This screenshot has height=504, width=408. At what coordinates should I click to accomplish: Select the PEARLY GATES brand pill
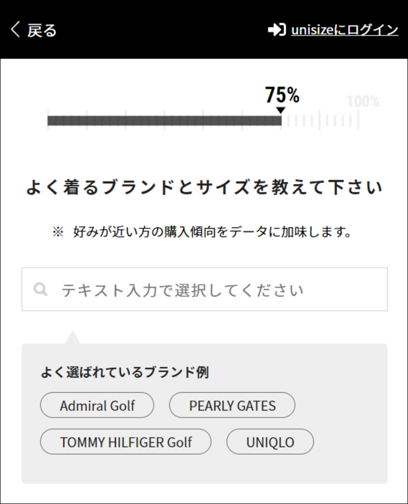(x=232, y=405)
